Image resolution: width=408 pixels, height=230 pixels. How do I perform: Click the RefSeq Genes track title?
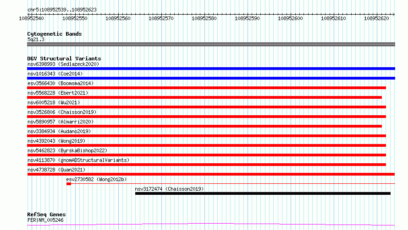click(x=46, y=214)
